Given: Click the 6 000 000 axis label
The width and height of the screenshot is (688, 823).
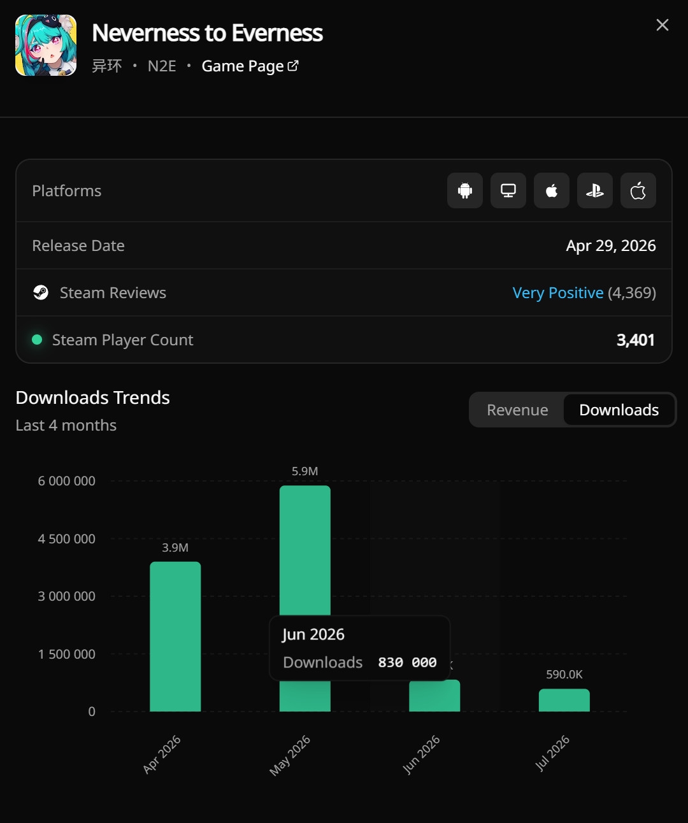Looking at the screenshot, I should (67, 481).
